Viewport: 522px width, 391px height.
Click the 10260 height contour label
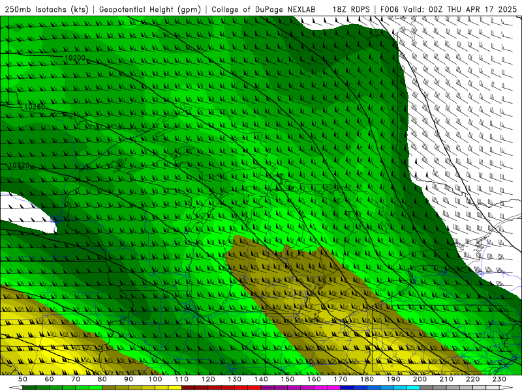35,107
